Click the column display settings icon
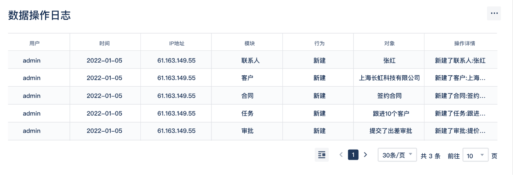Viewport: 513px width, 177px height. point(322,155)
